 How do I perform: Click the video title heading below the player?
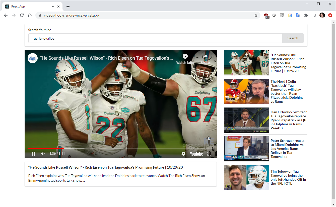106,167
